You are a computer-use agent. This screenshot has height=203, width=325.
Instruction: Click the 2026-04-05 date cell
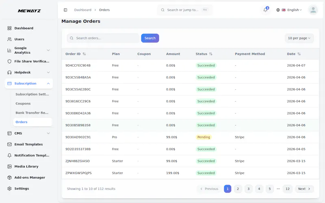(296, 149)
